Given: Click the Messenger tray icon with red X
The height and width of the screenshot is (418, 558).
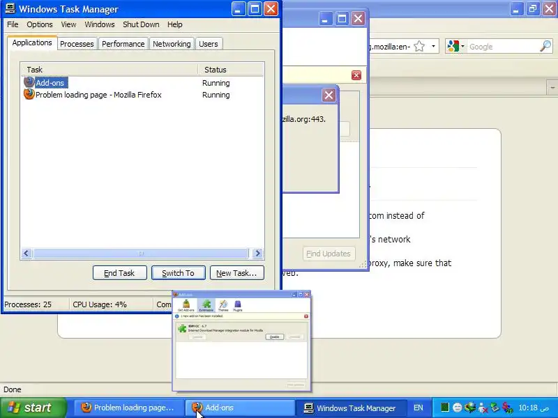Looking at the screenshot, I should [483, 408].
